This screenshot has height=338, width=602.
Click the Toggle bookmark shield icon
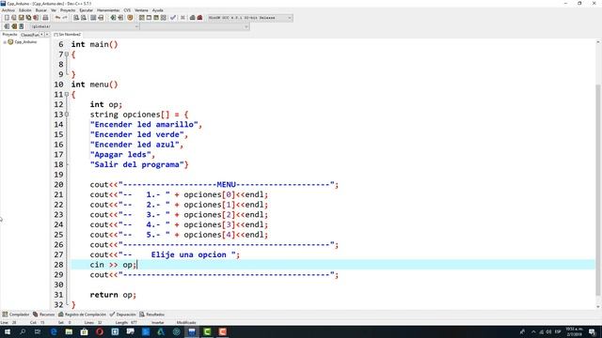(130, 18)
